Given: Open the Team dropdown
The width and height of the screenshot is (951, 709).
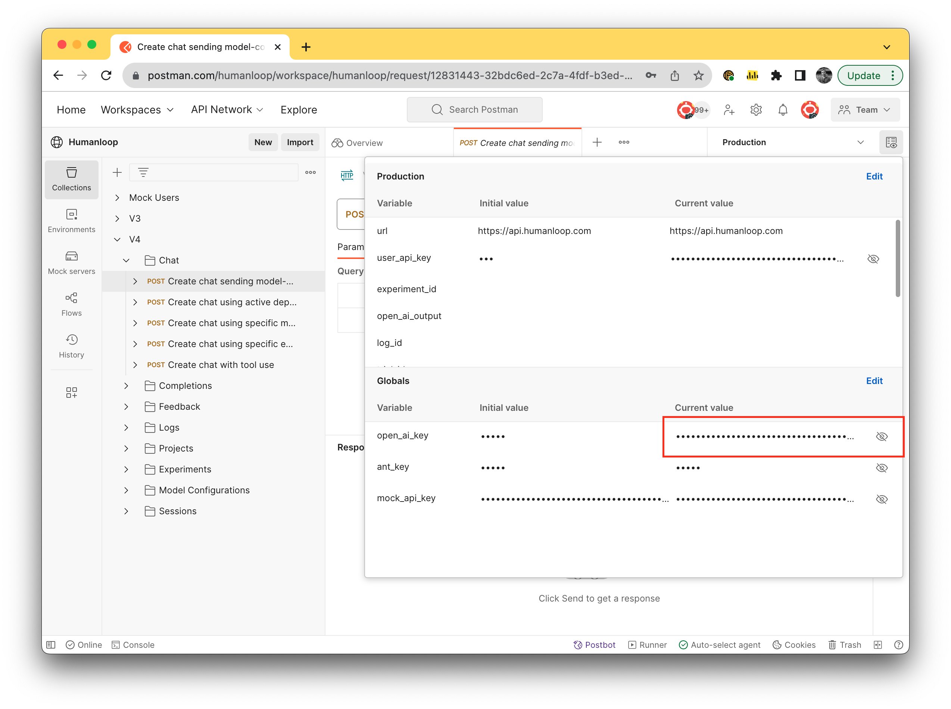Looking at the screenshot, I should (864, 109).
